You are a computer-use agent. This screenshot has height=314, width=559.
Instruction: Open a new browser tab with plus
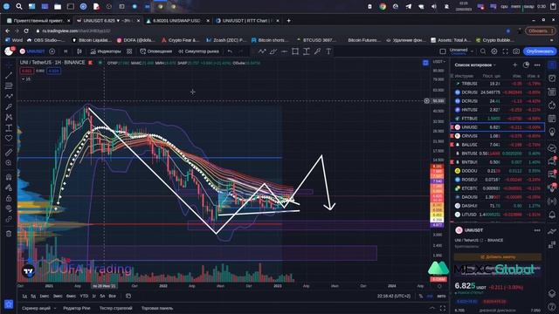[x=288, y=21]
